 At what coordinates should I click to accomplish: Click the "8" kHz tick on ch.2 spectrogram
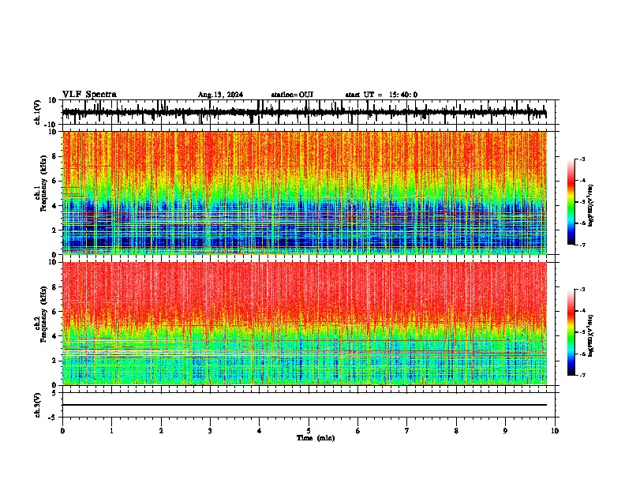pyautogui.click(x=55, y=287)
